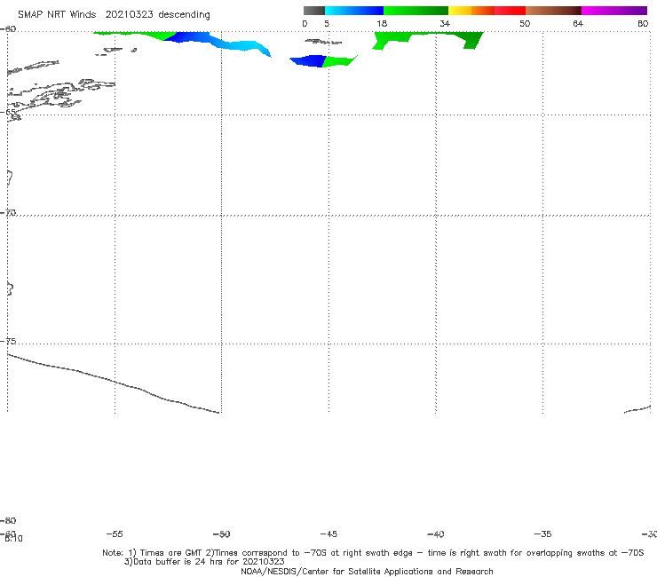Click the longitude label '-45'
Viewport: 657px width, 577px height.
point(328,534)
